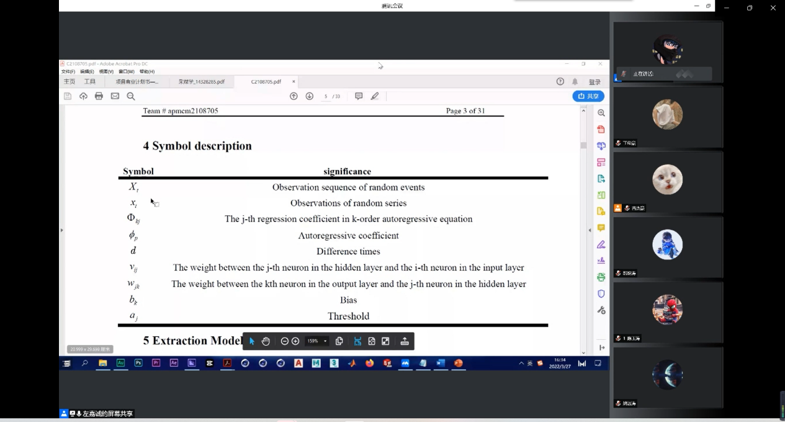Click the page number input field
The image size is (785, 422).
tap(326, 96)
